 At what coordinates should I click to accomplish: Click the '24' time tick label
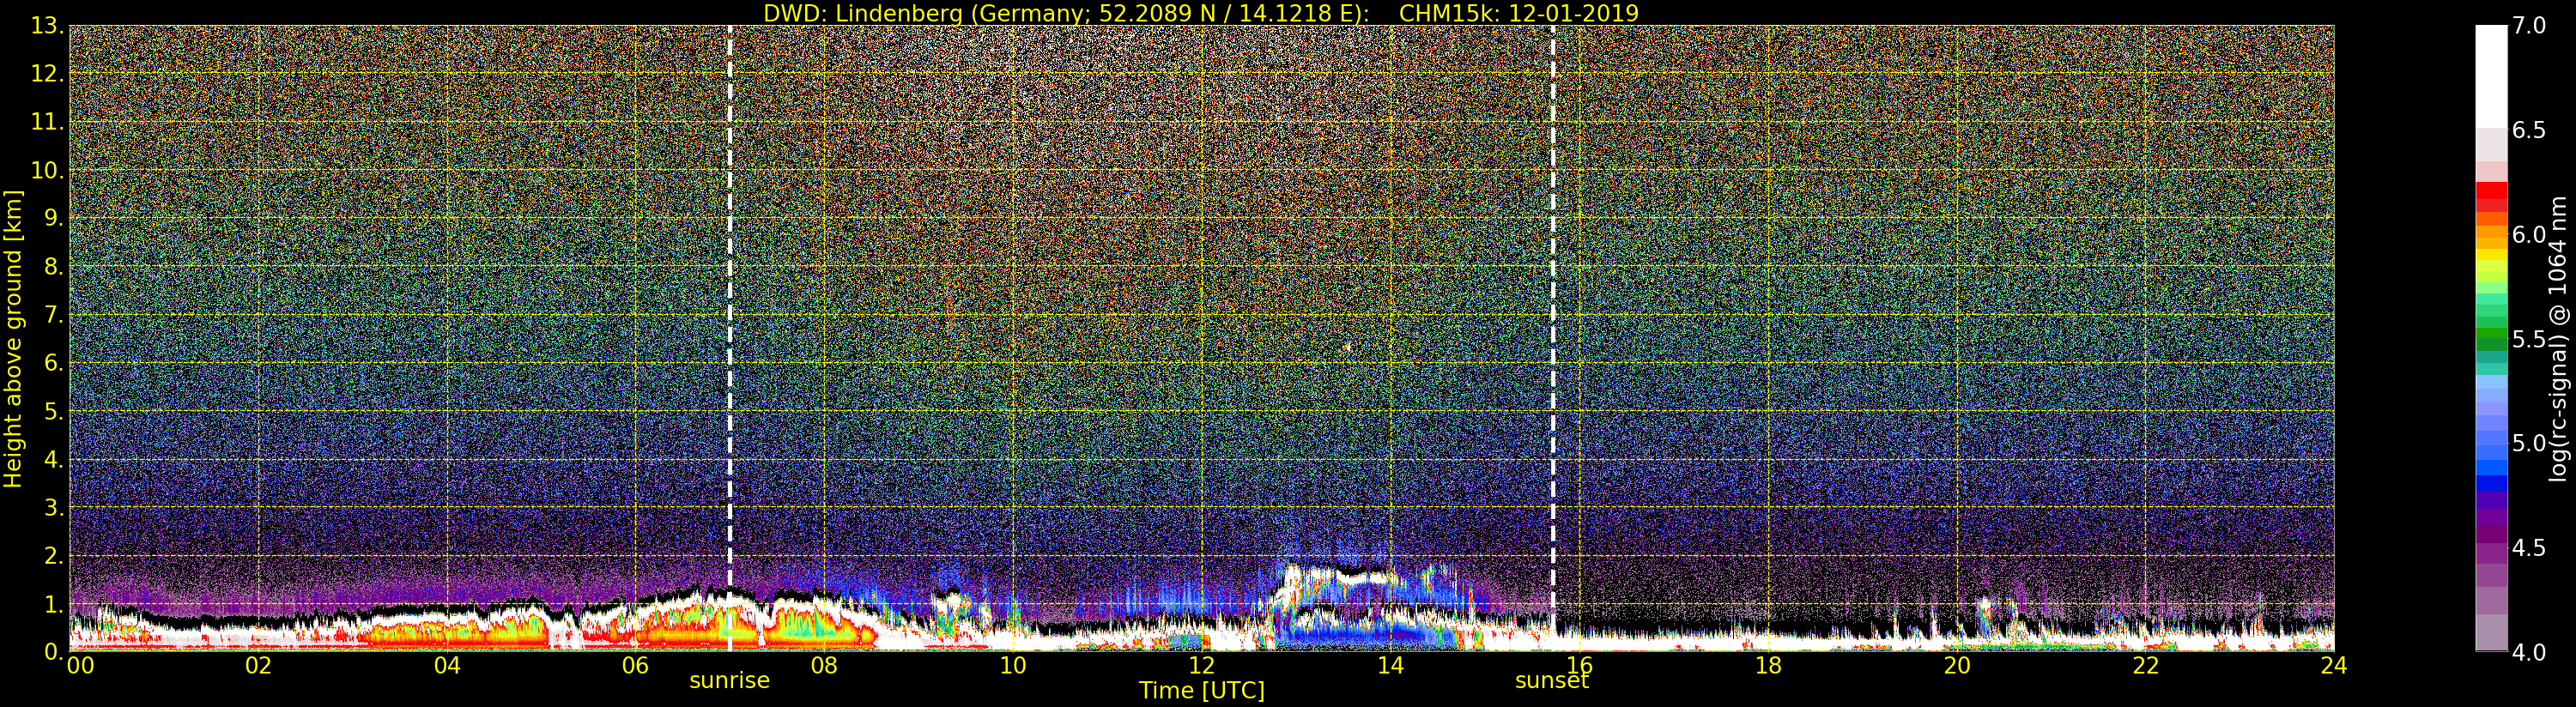[2333, 665]
